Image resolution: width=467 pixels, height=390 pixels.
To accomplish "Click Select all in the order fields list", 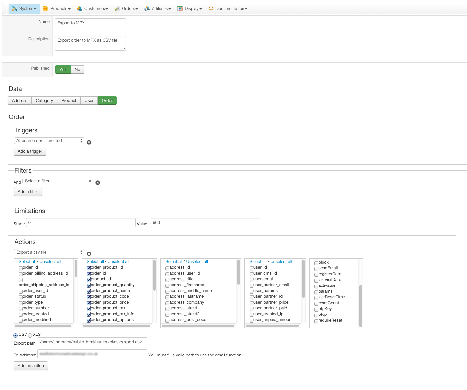I will coord(27,262).
